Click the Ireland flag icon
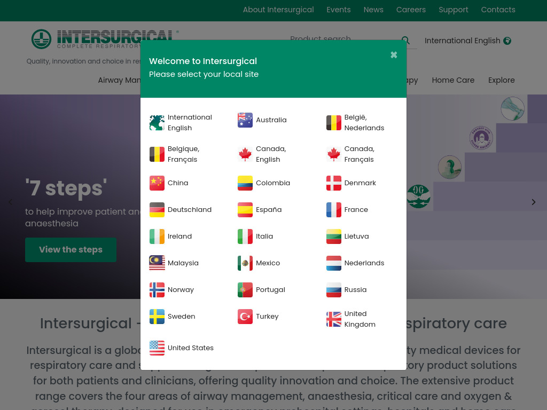 [x=157, y=236]
